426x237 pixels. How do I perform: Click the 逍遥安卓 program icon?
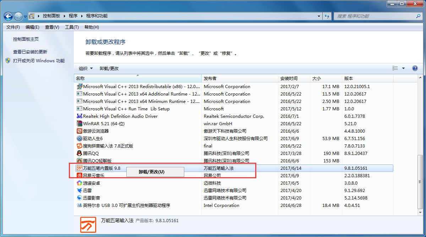click(80, 183)
